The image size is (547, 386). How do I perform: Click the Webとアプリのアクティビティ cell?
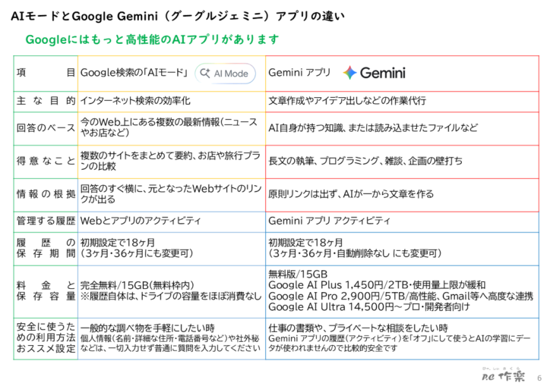(x=171, y=221)
